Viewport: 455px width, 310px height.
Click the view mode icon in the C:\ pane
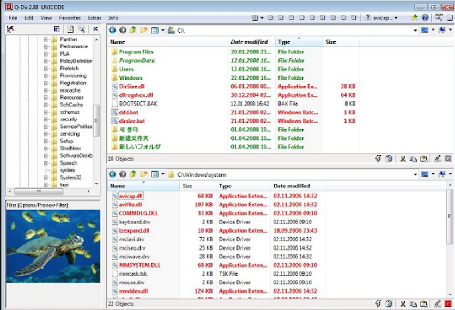[x=155, y=30]
